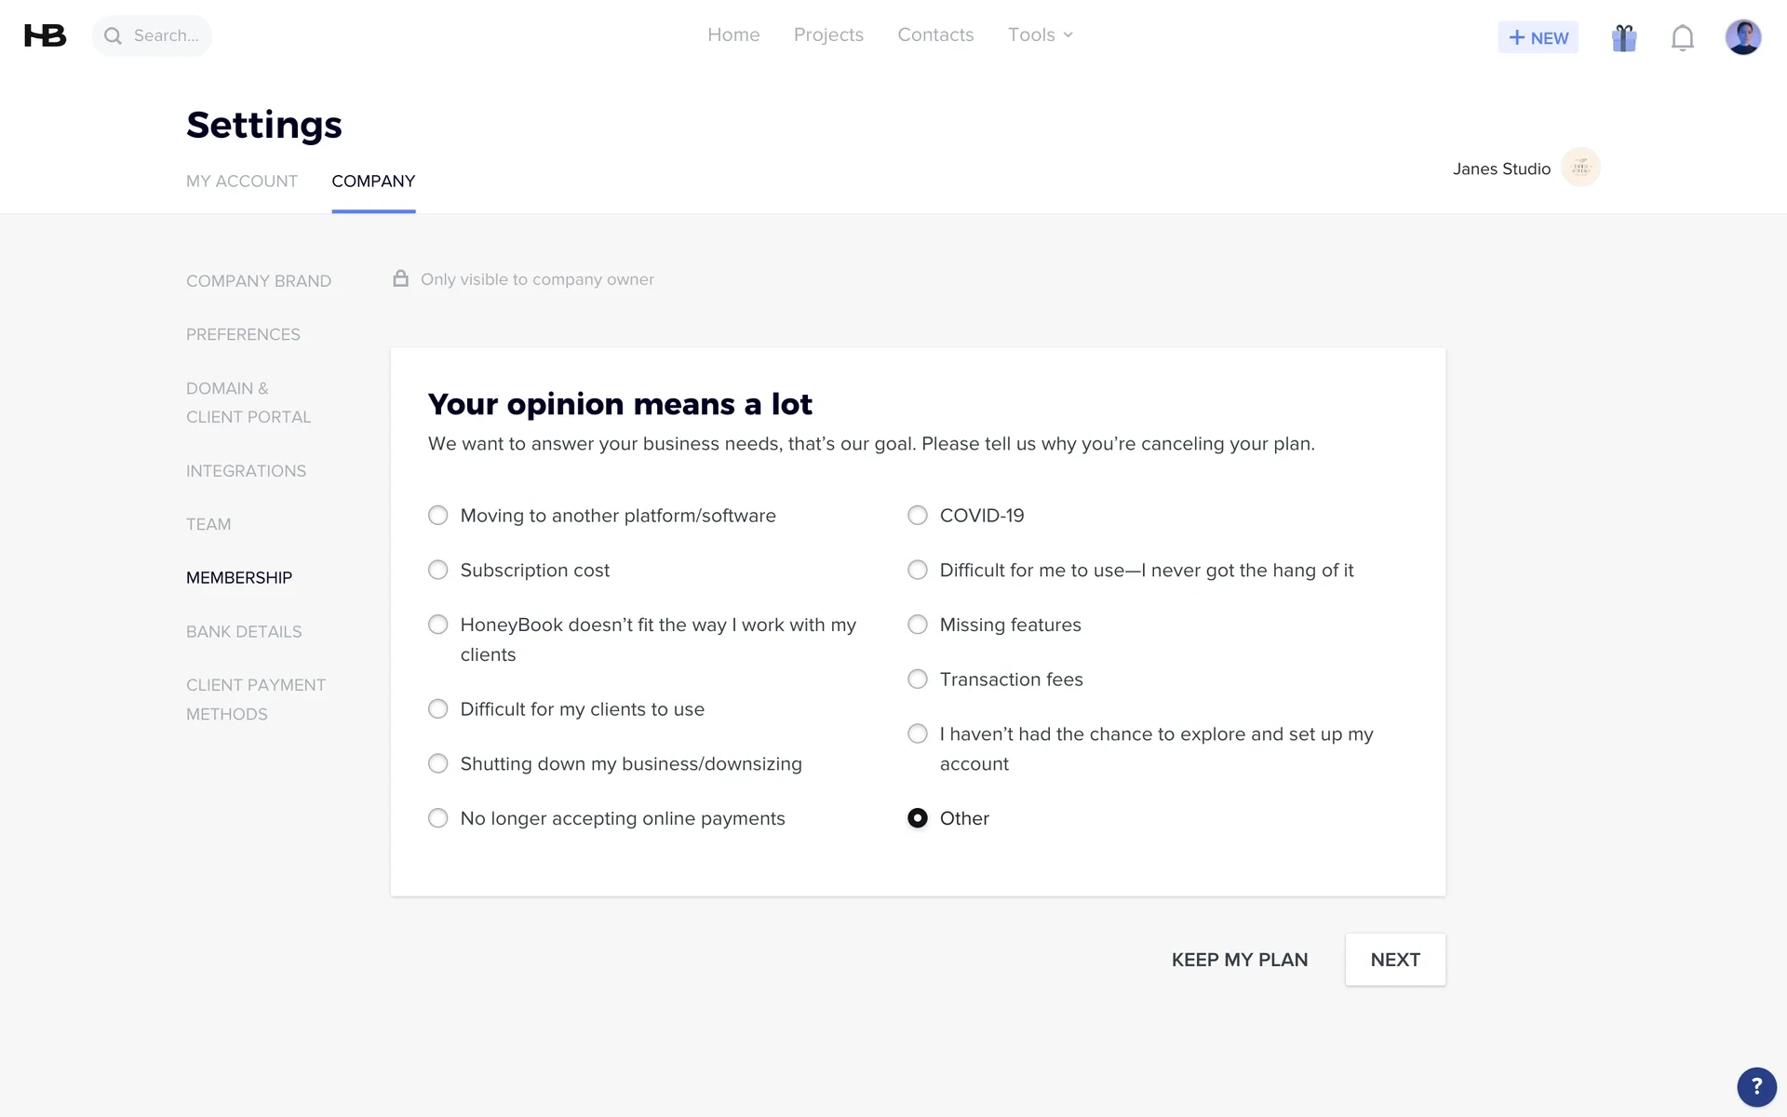Select Difficult for my clients to use
Viewport: 1787px width, 1117px height.
[x=437, y=709]
